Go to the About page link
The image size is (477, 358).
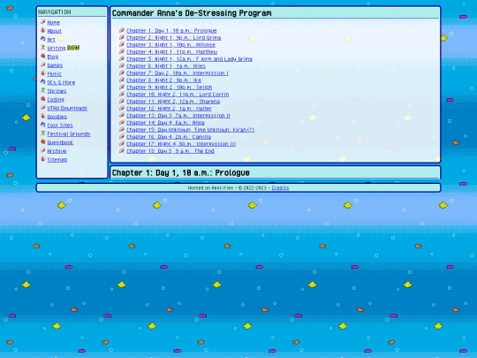tap(55, 31)
